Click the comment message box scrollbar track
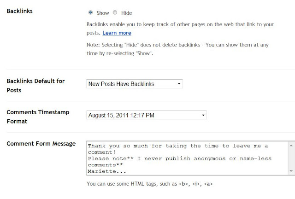295x199 pixels. coord(291,158)
